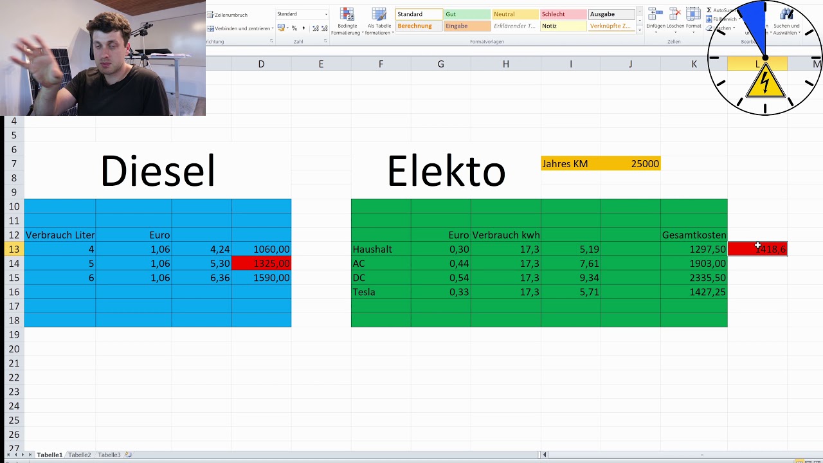Image resolution: width=823 pixels, height=463 pixels.
Task: Select the Elekto heading cell
Action: point(446,170)
